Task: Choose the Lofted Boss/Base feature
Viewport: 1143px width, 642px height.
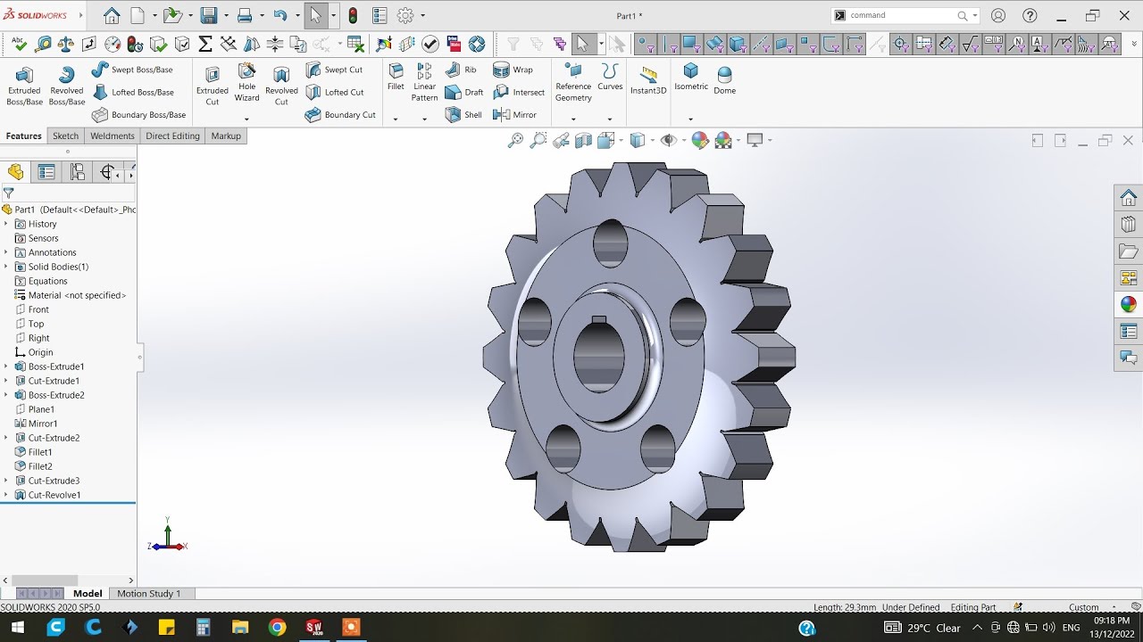Action: point(132,92)
